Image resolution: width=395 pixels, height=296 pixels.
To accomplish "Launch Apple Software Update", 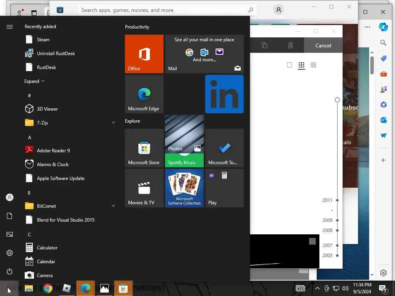I will (x=69, y=178).
